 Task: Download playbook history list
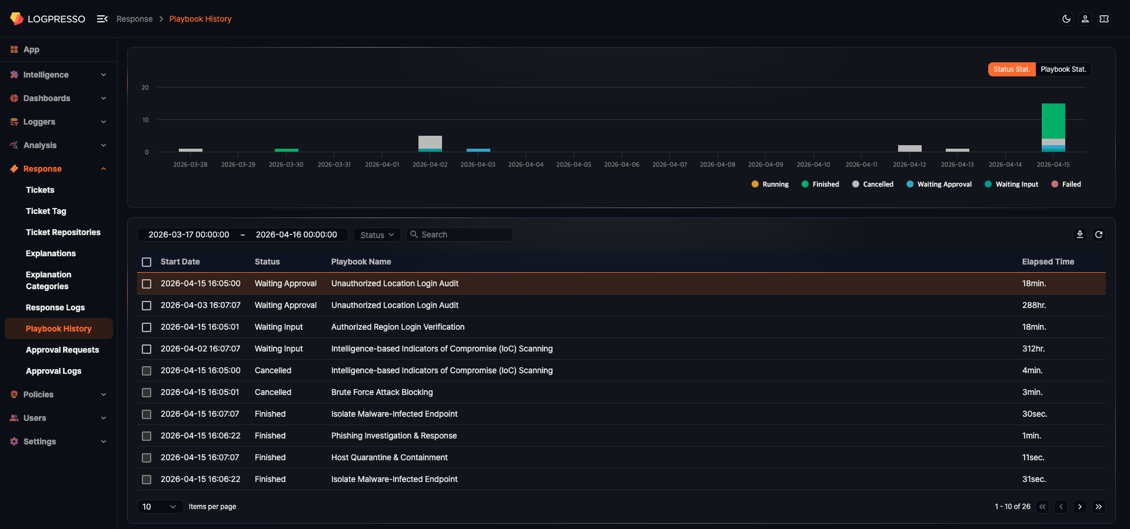1079,235
